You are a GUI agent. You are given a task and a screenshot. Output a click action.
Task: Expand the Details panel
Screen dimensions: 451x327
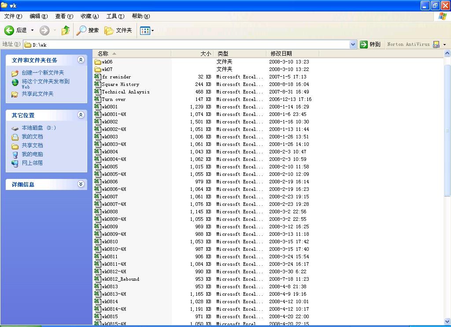coord(81,184)
